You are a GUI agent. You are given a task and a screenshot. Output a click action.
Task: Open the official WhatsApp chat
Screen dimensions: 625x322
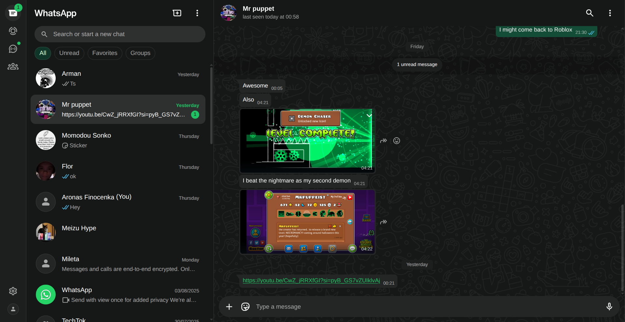pyautogui.click(x=118, y=295)
